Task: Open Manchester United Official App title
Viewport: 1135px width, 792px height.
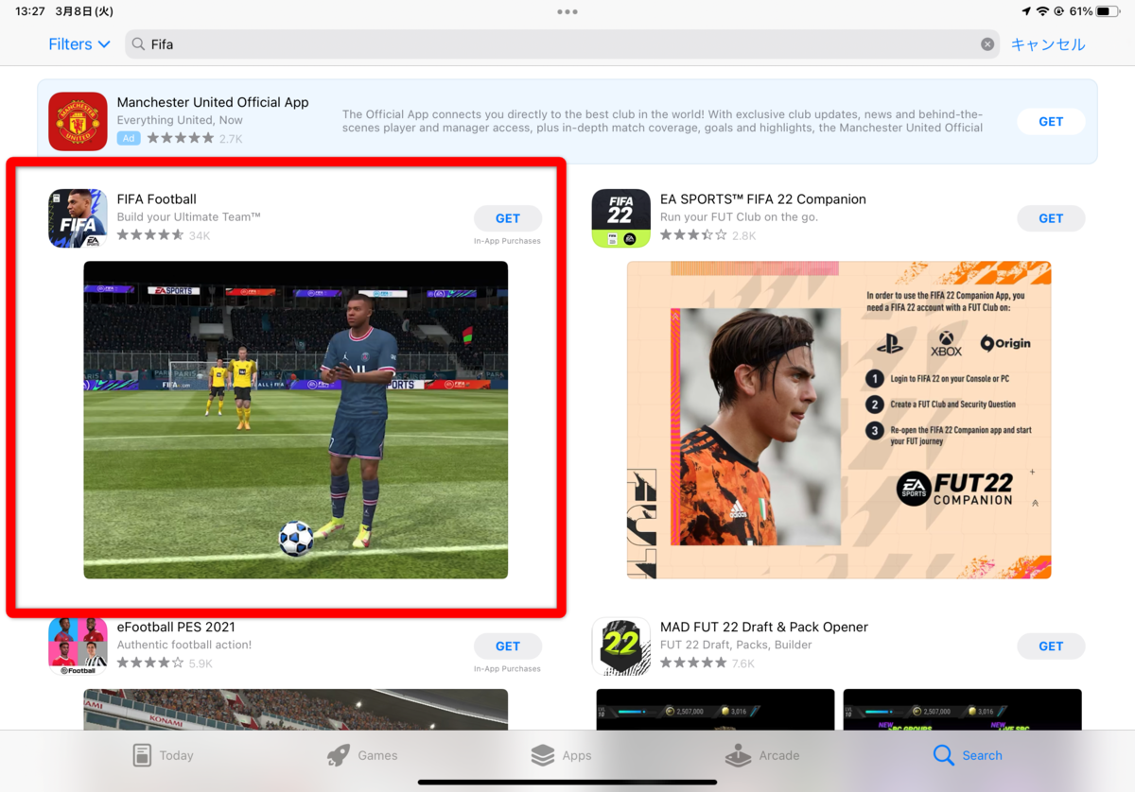Action: tap(213, 102)
